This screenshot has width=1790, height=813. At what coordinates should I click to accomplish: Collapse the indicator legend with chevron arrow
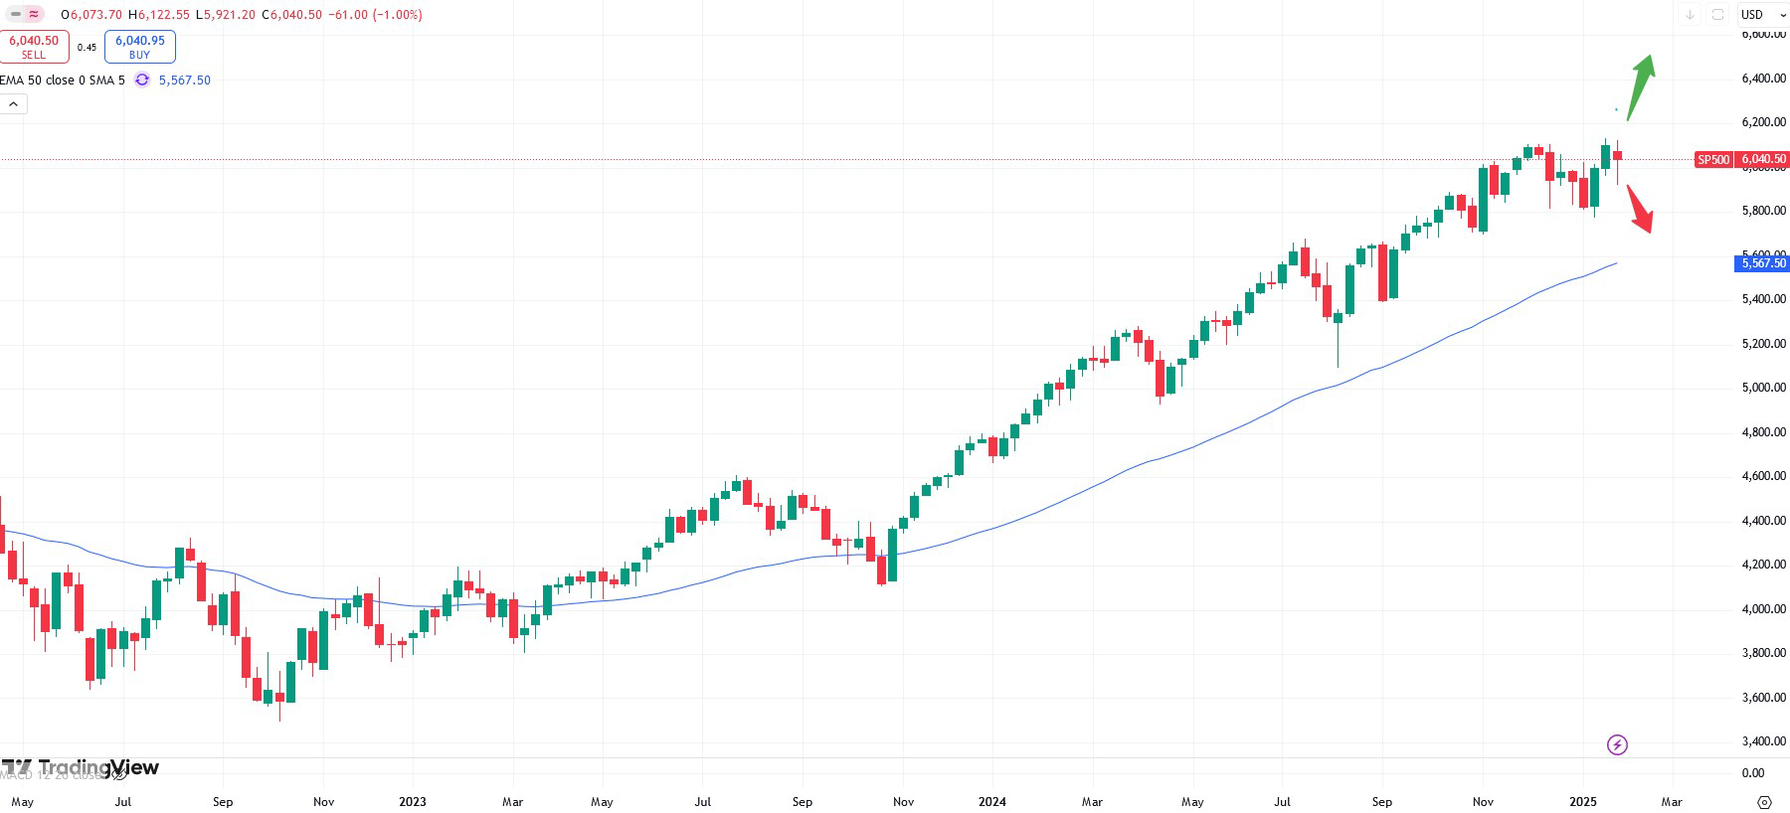point(13,103)
